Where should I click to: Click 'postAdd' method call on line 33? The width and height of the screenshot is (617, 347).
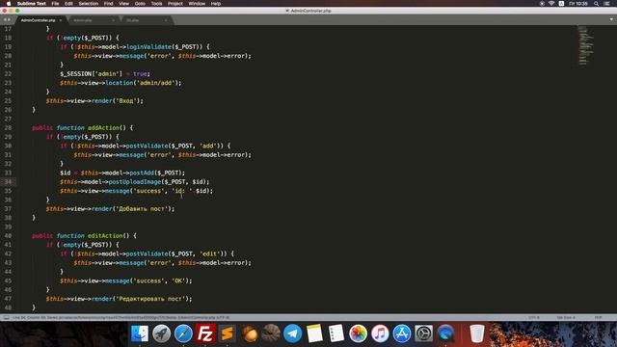[142, 173]
